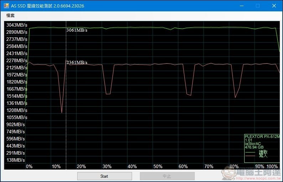This screenshot has height=182, width=283.
Task: Click the 10% x-axis label
Action: click(x=56, y=166)
